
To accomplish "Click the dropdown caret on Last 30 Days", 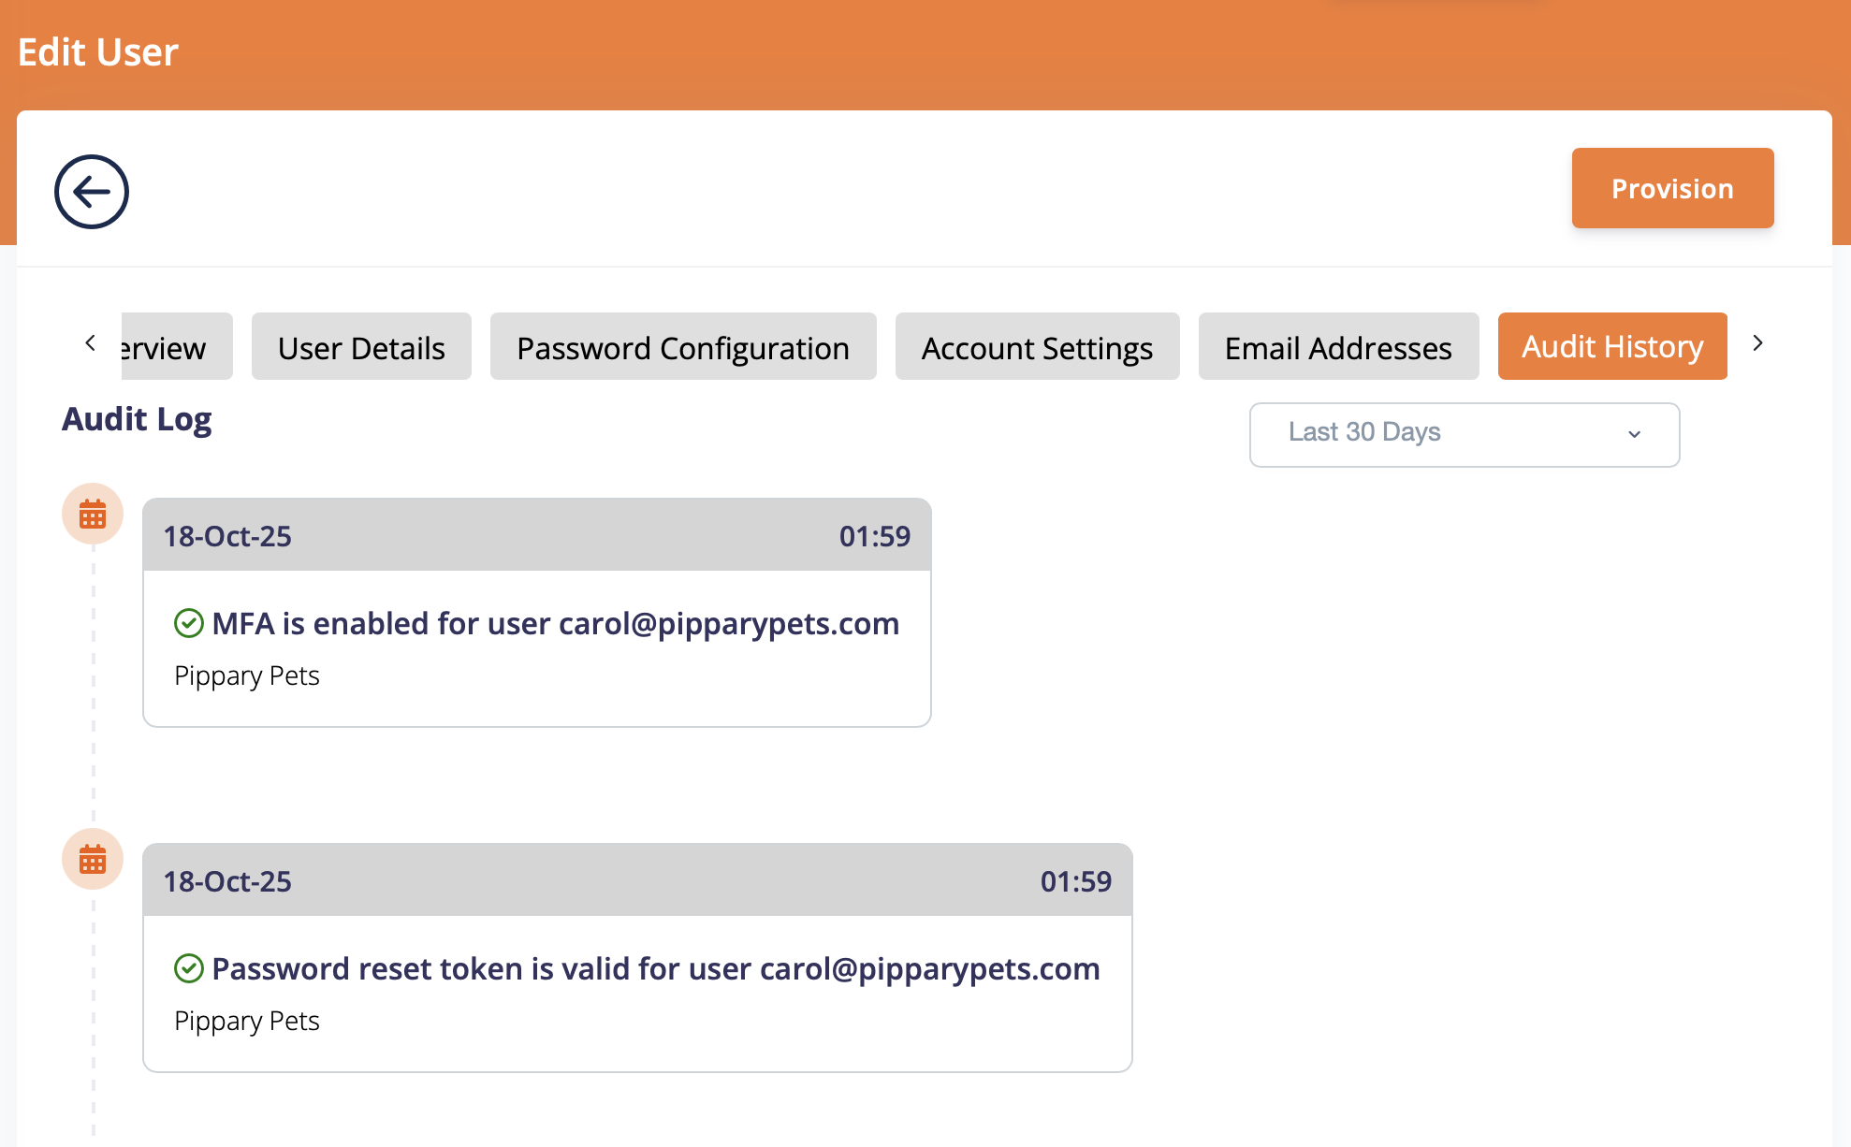I will [1634, 434].
